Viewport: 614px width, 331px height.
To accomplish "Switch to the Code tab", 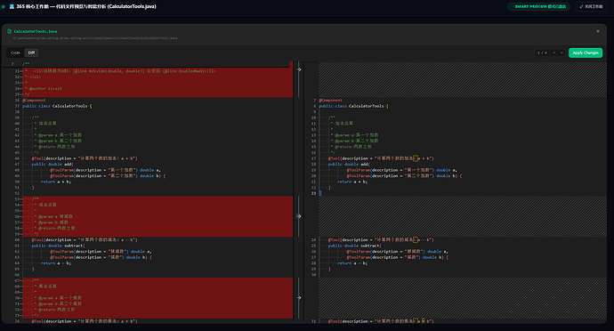I will 15,52.
